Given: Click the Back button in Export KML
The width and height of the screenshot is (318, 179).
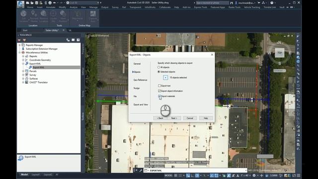Looking at the screenshot, I should [x=160, y=118].
